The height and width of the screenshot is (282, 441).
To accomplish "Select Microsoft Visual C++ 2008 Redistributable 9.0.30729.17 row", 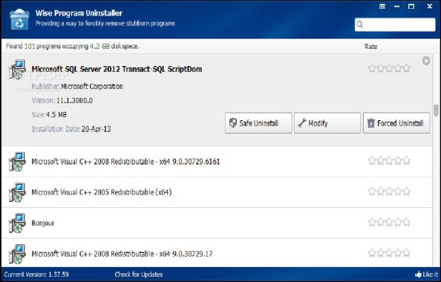I will (217, 253).
